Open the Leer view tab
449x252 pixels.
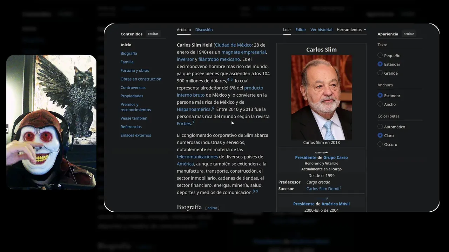pyautogui.click(x=287, y=30)
